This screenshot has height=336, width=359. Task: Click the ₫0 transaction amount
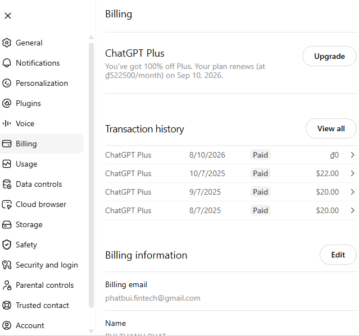pyautogui.click(x=334, y=155)
